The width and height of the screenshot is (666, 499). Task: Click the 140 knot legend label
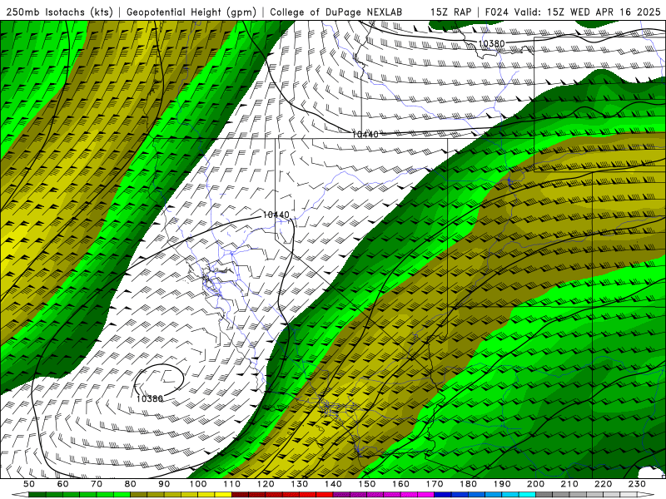[333, 484]
